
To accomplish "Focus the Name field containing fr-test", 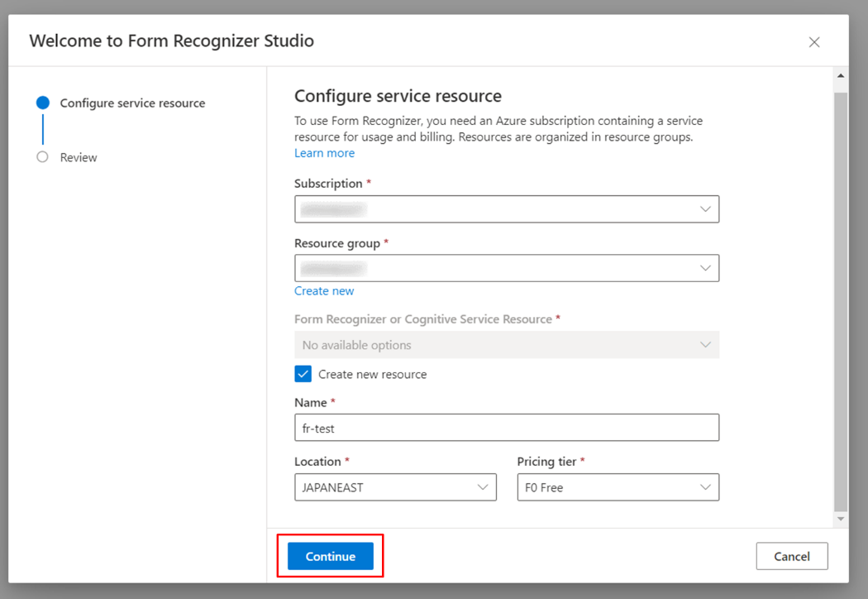I will 507,428.
